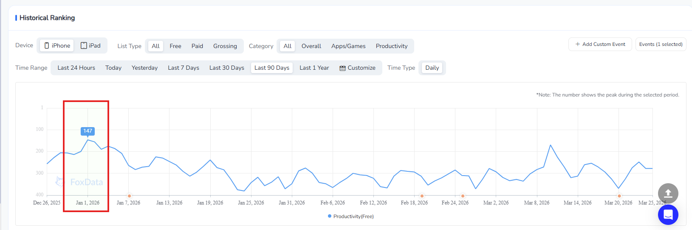Click the scroll-to-top arrow button
Screen dimensions: 692x230
point(668,193)
